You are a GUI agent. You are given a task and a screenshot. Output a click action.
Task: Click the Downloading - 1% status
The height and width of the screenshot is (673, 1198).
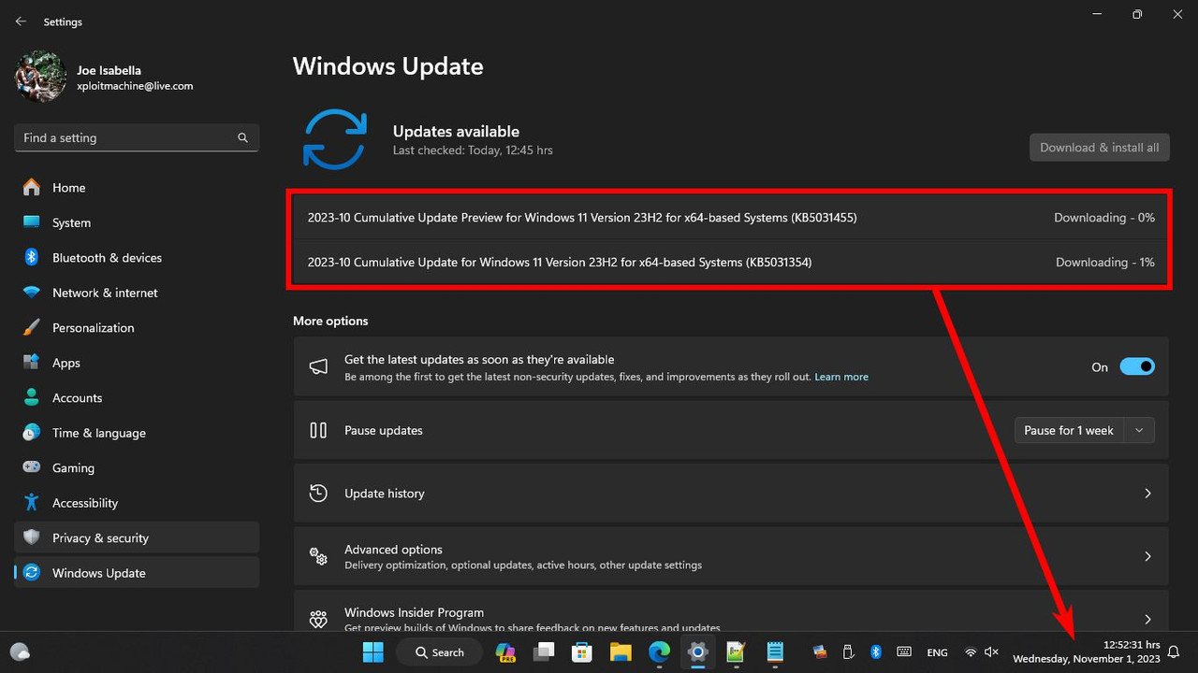[x=1105, y=263]
